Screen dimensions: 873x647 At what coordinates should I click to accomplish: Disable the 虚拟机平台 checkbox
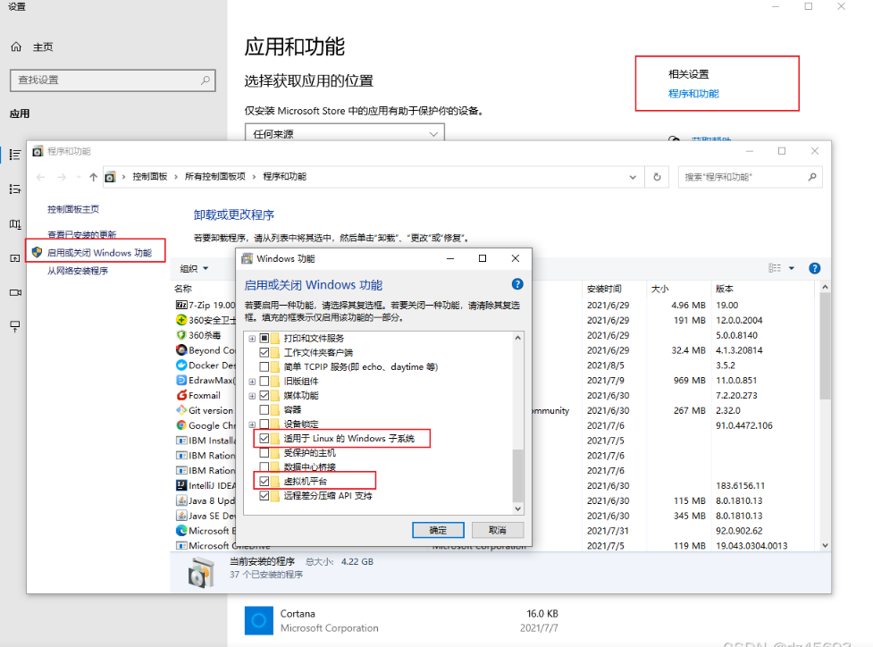[x=264, y=480]
